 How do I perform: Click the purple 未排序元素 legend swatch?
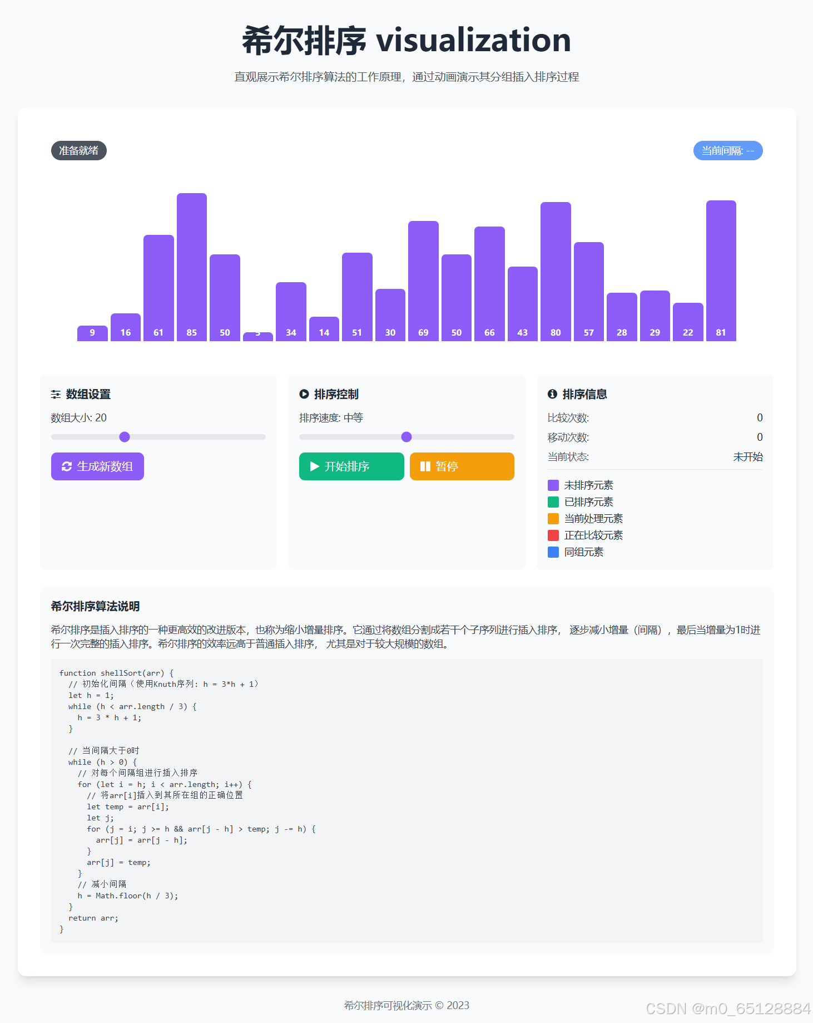click(x=553, y=485)
